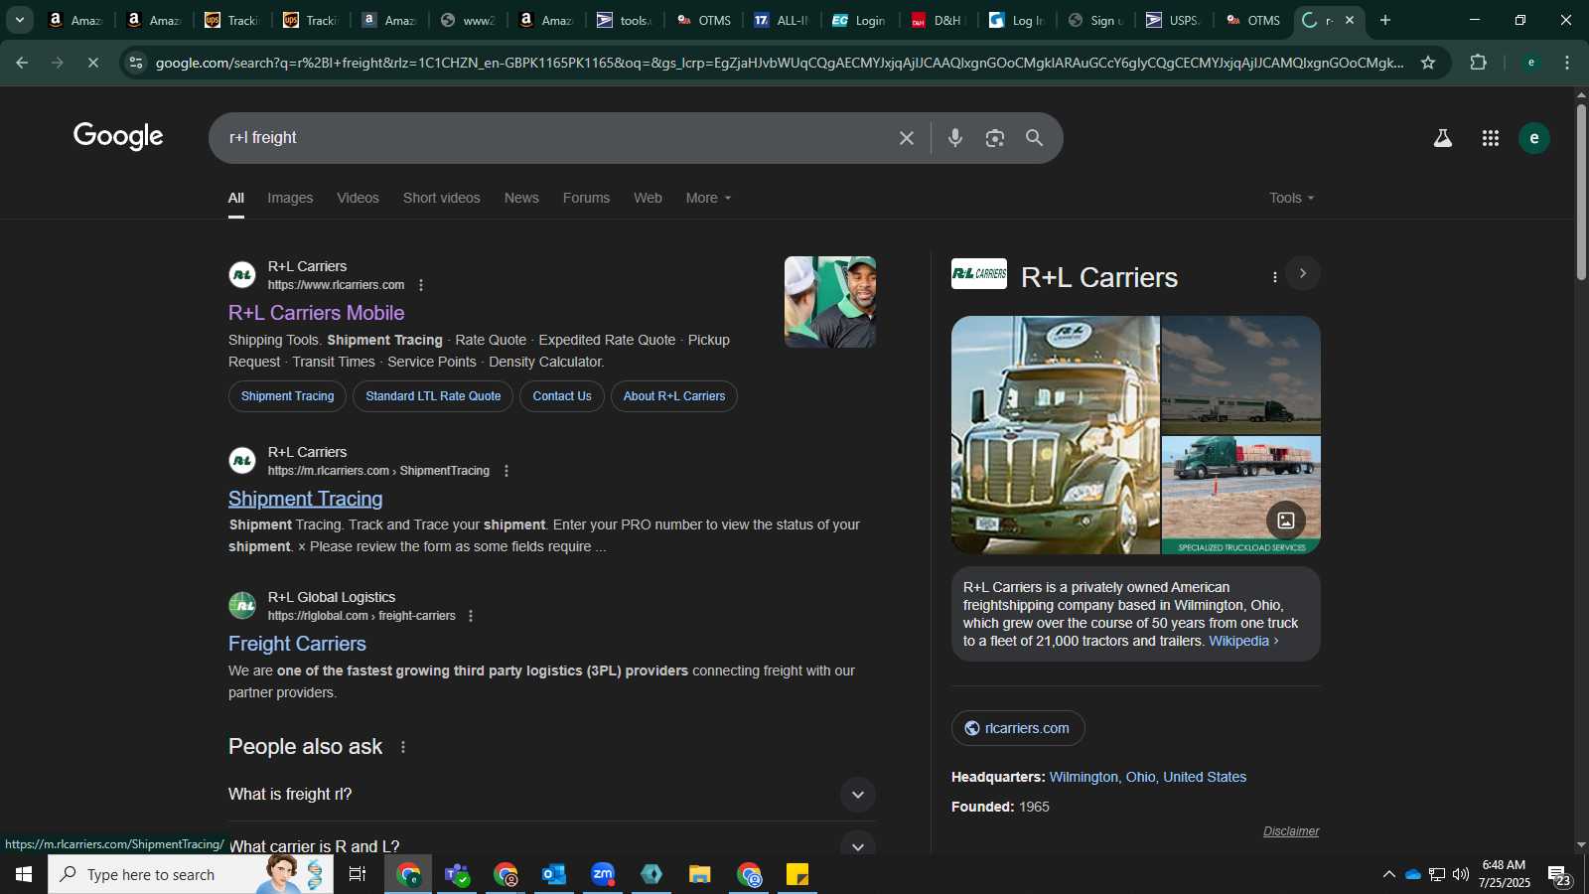Click About R+L Carriers chip
1589x894 pixels.
click(674, 396)
